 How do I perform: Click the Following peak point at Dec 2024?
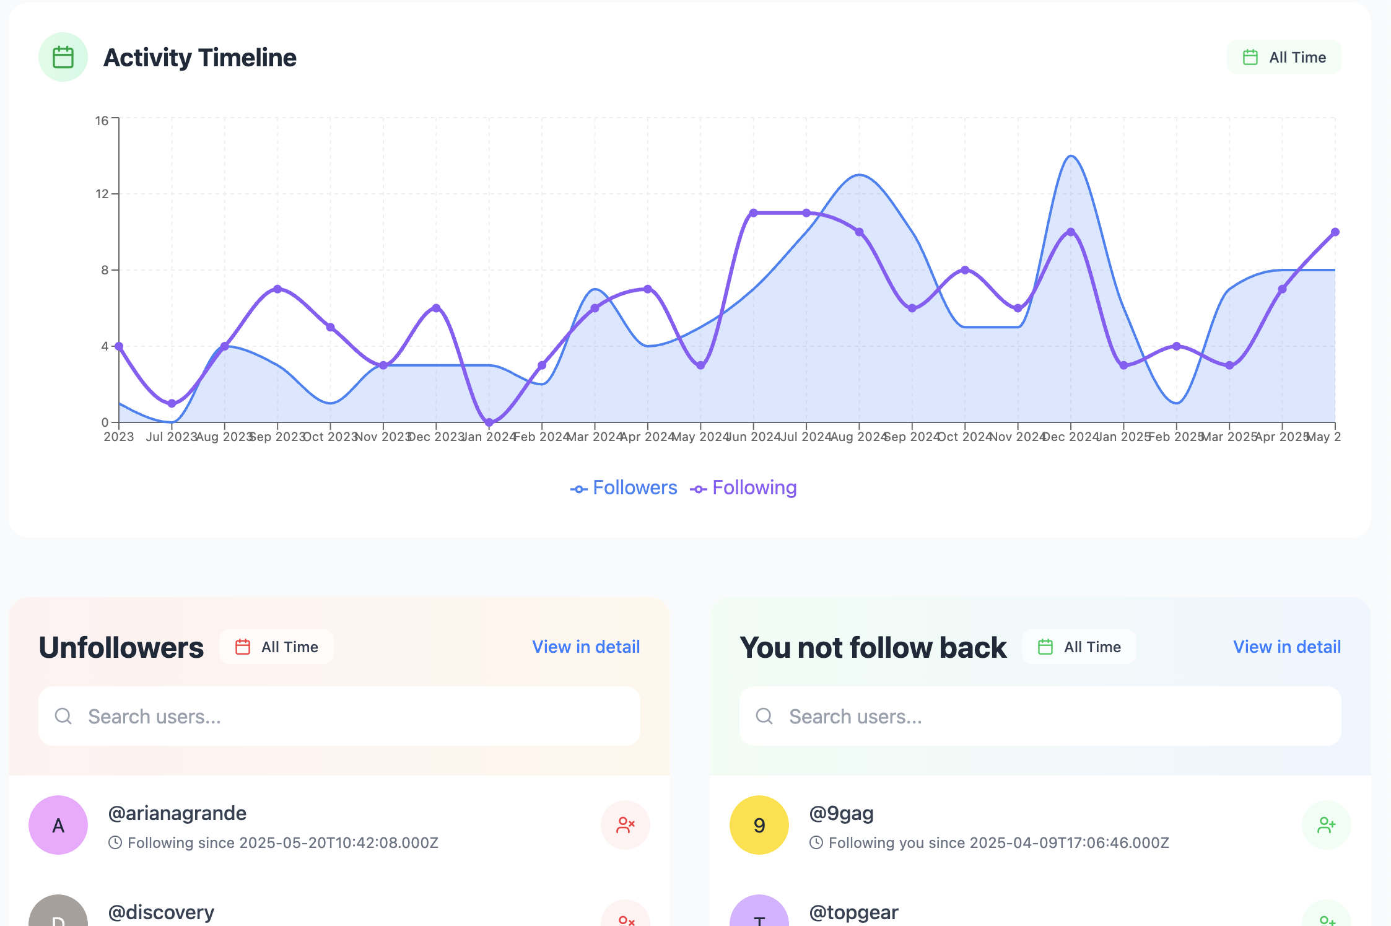click(1070, 232)
